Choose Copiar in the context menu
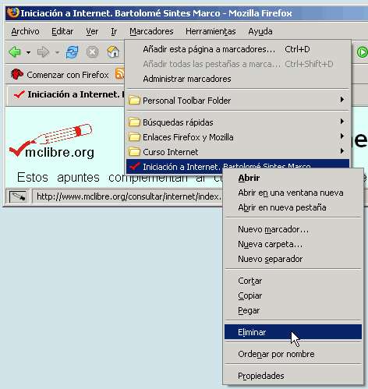Viewport: 368px width, 389px height. (293, 295)
